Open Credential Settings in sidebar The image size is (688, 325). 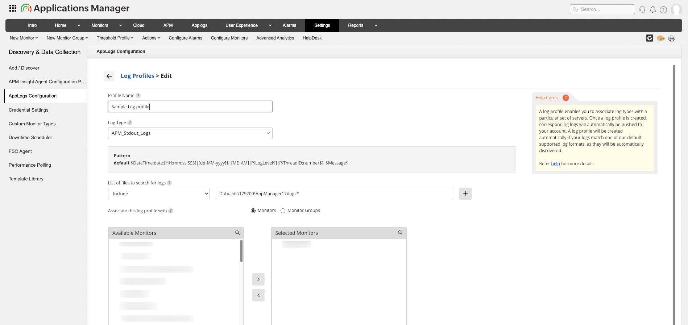[x=29, y=110]
